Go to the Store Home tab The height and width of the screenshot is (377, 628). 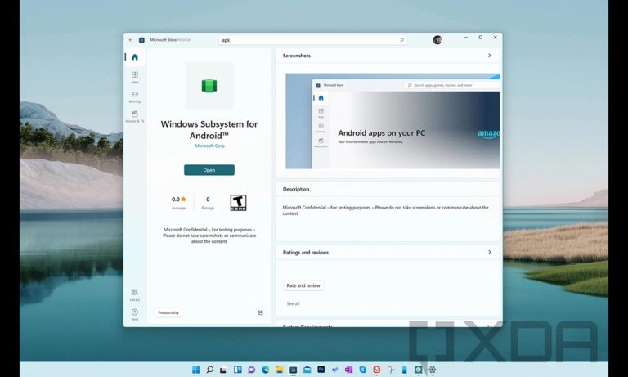tap(135, 57)
